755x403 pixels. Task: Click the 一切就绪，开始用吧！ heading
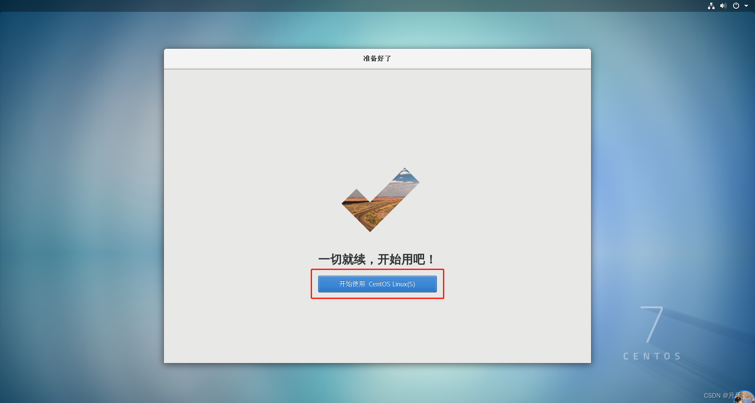[x=377, y=259]
